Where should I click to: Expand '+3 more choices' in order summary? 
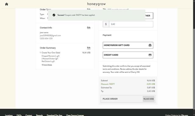(47, 65)
